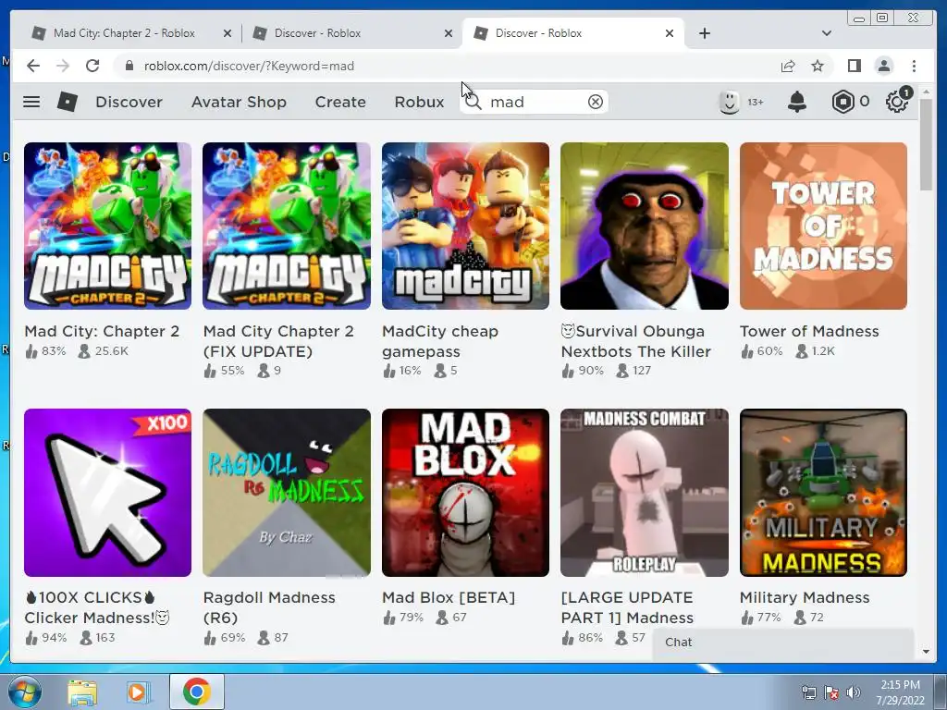Image resolution: width=947 pixels, height=710 pixels.
Task: Open Mad City Chapter 2 (FIX UPDATE) link
Action: click(x=278, y=341)
